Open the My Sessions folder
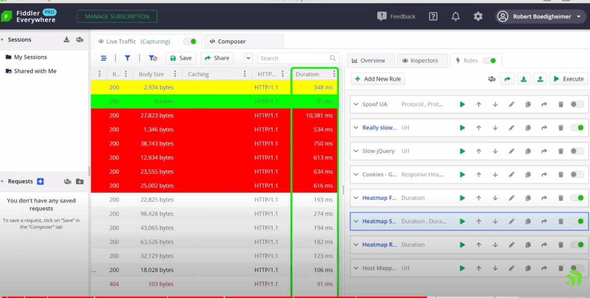 pos(27,57)
